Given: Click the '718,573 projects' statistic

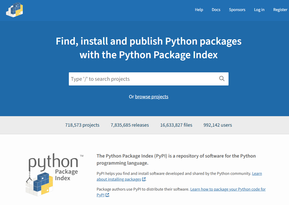Looking at the screenshot, I should click(82, 125).
